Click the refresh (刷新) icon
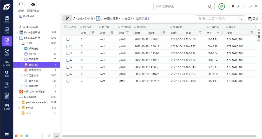 pos(21,4)
